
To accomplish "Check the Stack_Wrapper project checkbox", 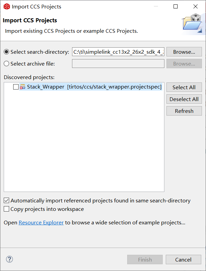I will (16, 87).
